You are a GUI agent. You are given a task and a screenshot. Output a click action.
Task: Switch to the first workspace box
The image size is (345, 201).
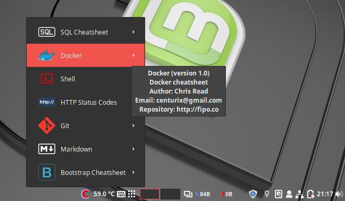[149, 194]
